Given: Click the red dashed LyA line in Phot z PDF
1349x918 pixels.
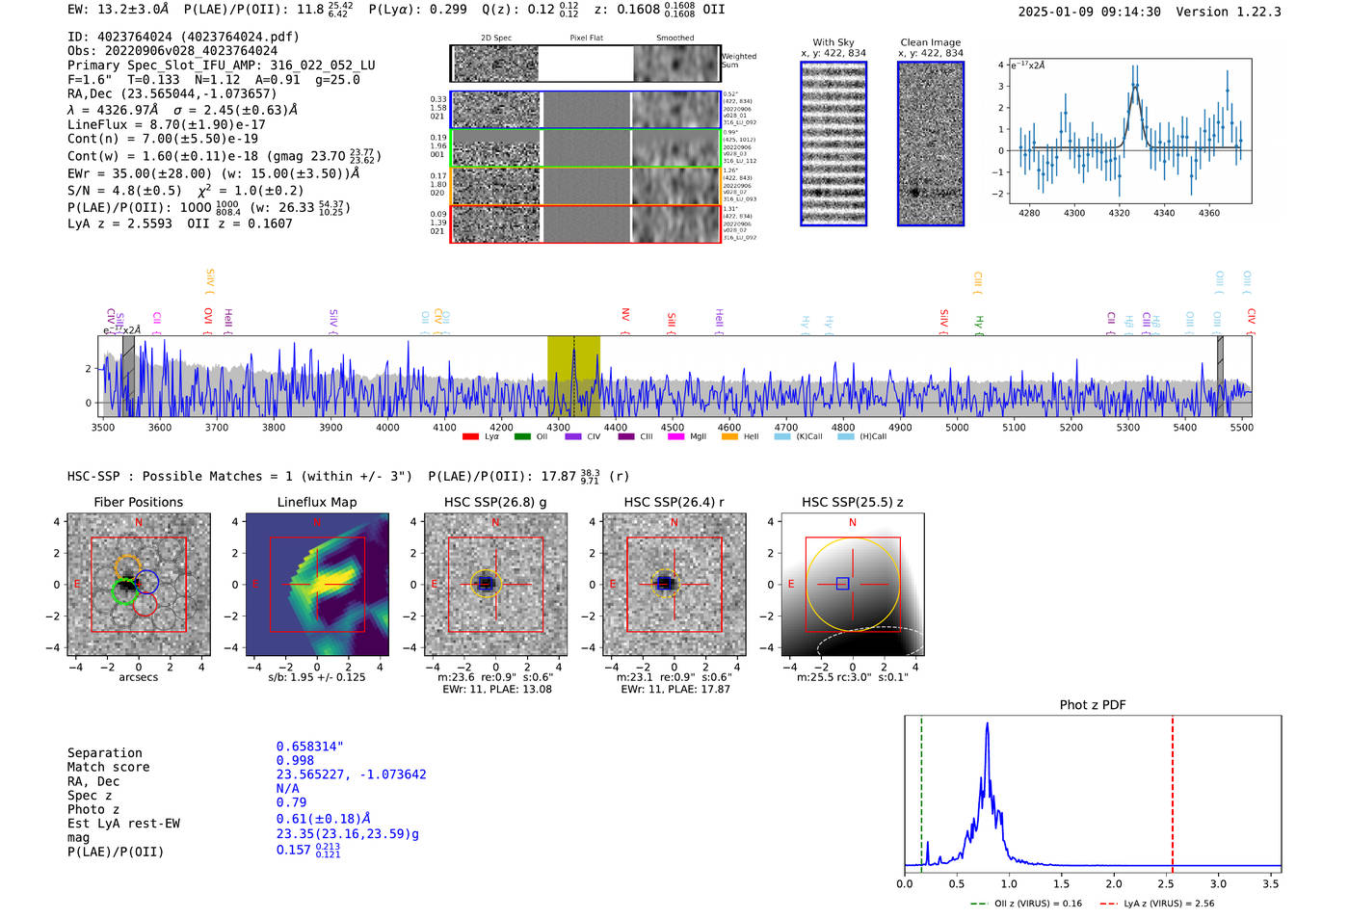Looking at the screenshot, I should click(1173, 790).
